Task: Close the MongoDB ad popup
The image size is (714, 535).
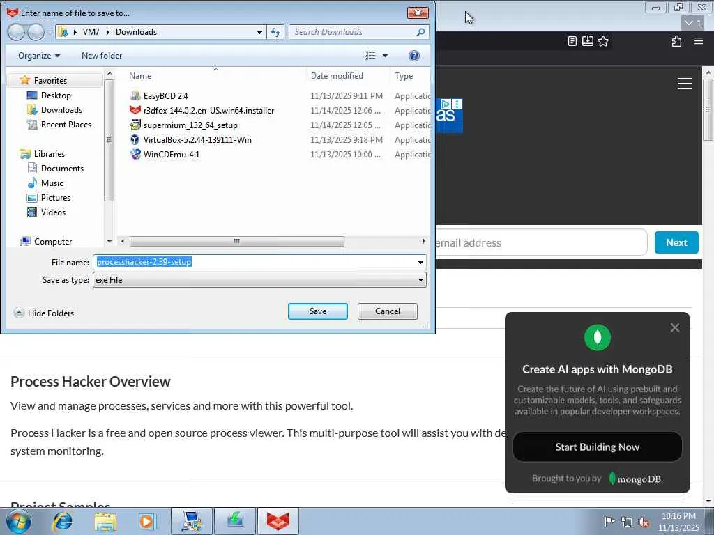Action: [x=675, y=327]
